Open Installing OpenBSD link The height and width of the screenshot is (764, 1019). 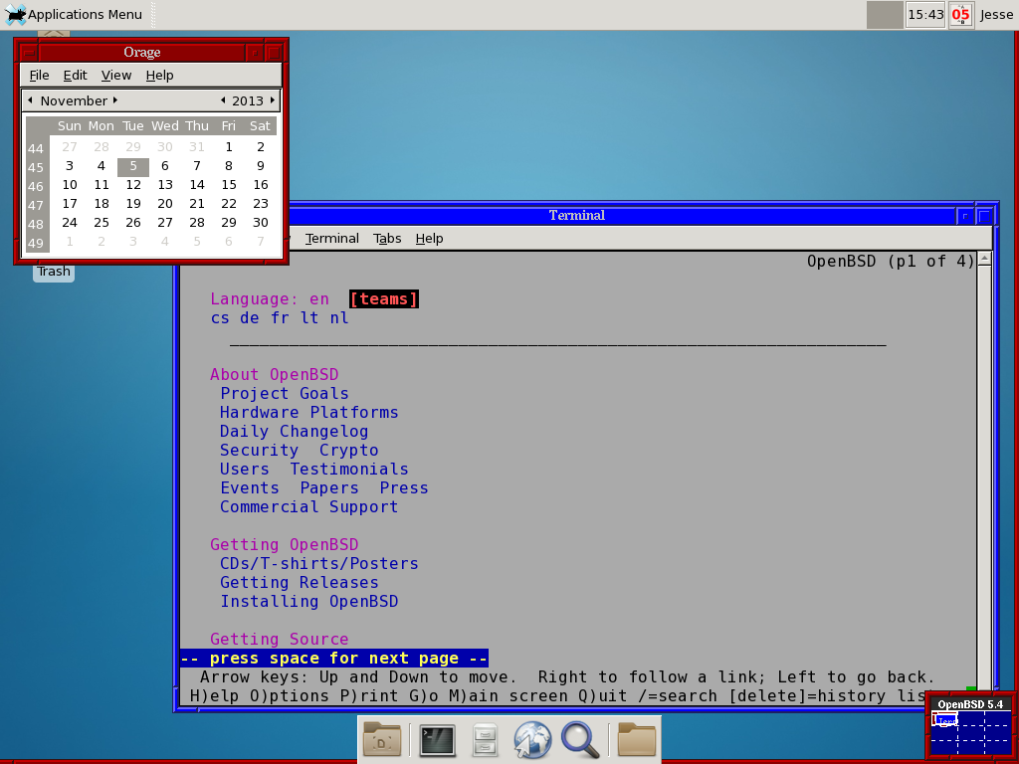point(309,601)
